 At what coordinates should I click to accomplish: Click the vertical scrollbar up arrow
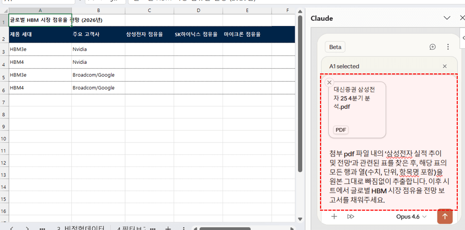click(300, 11)
